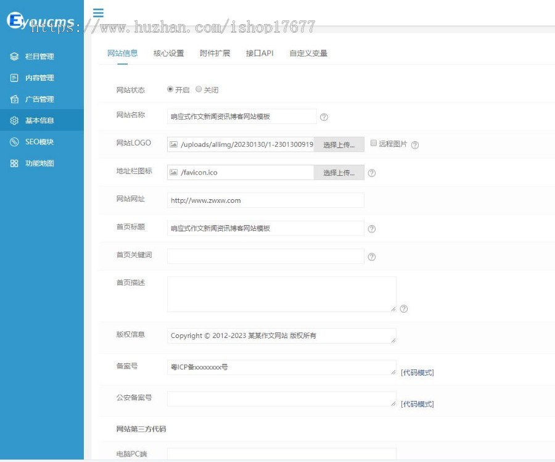Click resize handle of 版权信息 textarea
The width and height of the screenshot is (555, 462).
393,340
